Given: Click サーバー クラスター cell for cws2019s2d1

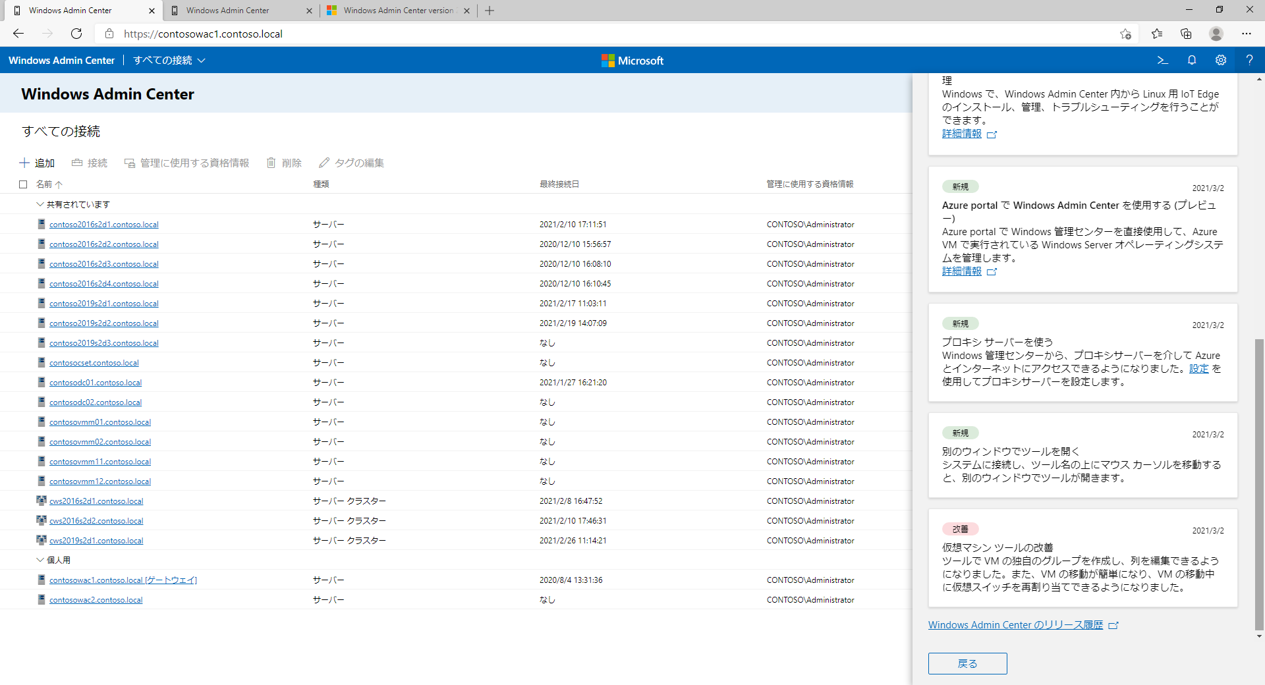Looking at the screenshot, I should (349, 541).
